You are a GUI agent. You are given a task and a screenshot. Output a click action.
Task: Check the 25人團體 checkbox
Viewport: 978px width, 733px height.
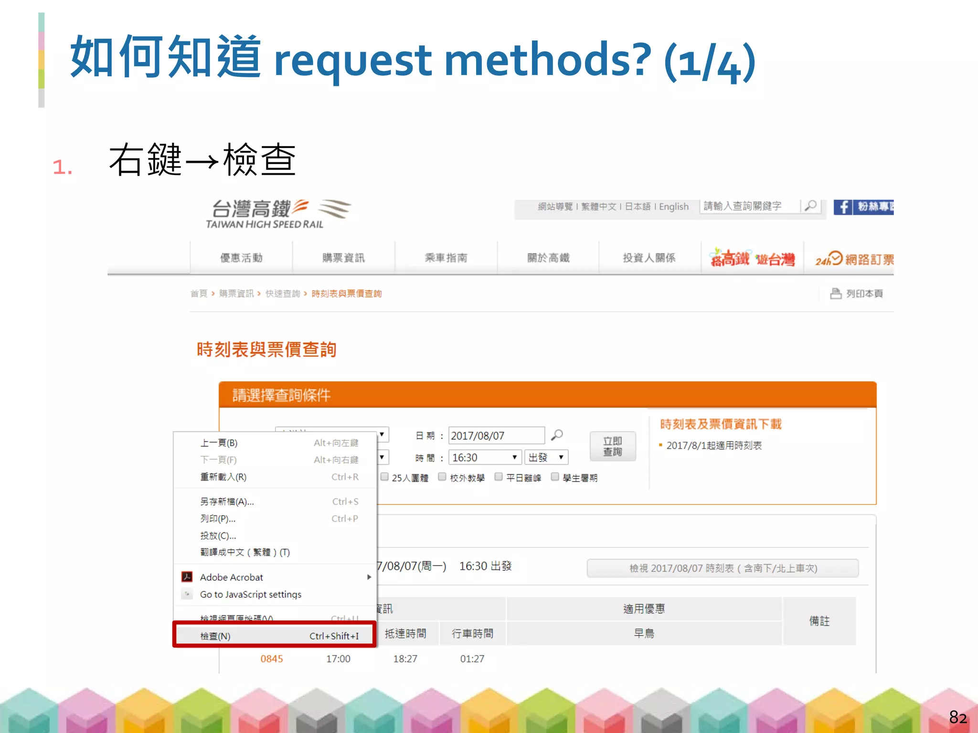coord(384,477)
